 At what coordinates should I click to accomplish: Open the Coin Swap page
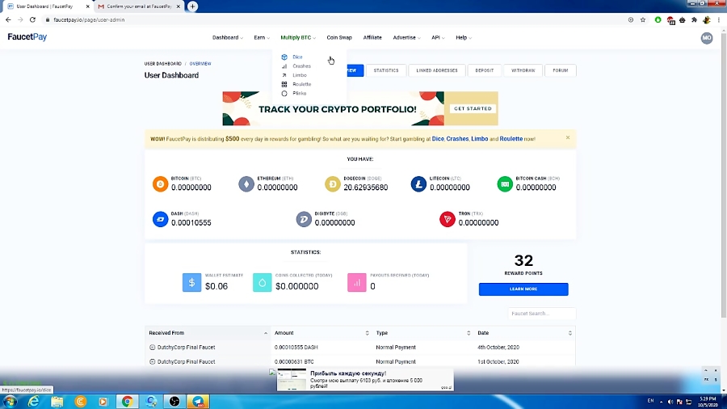(x=339, y=37)
